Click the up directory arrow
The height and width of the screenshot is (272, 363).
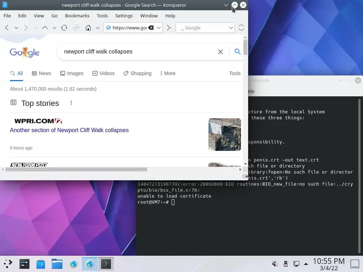coord(45,28)
